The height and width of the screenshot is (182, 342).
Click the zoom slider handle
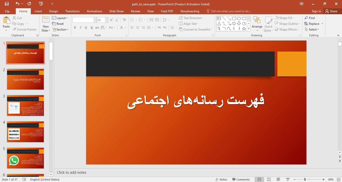point(305,179)
